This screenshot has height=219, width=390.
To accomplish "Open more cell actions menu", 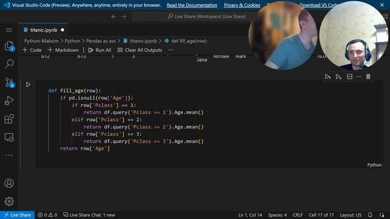I will (359, 77).
